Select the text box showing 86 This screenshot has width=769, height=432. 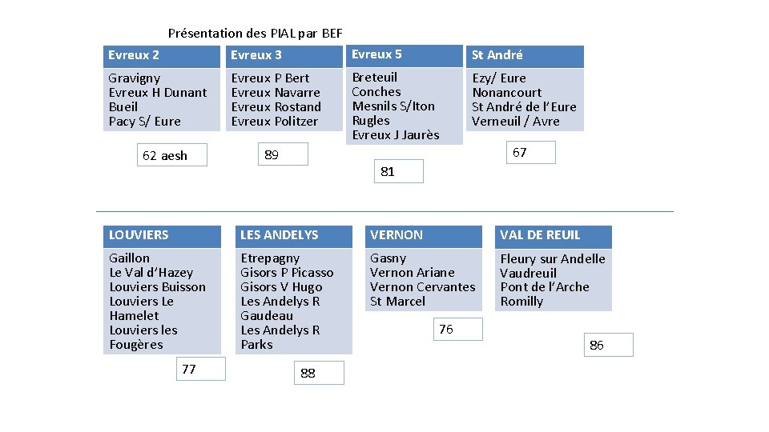(x=609, y=345)
